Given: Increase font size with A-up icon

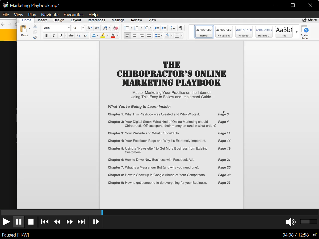Looking at the screenshot, I should 90,28.
